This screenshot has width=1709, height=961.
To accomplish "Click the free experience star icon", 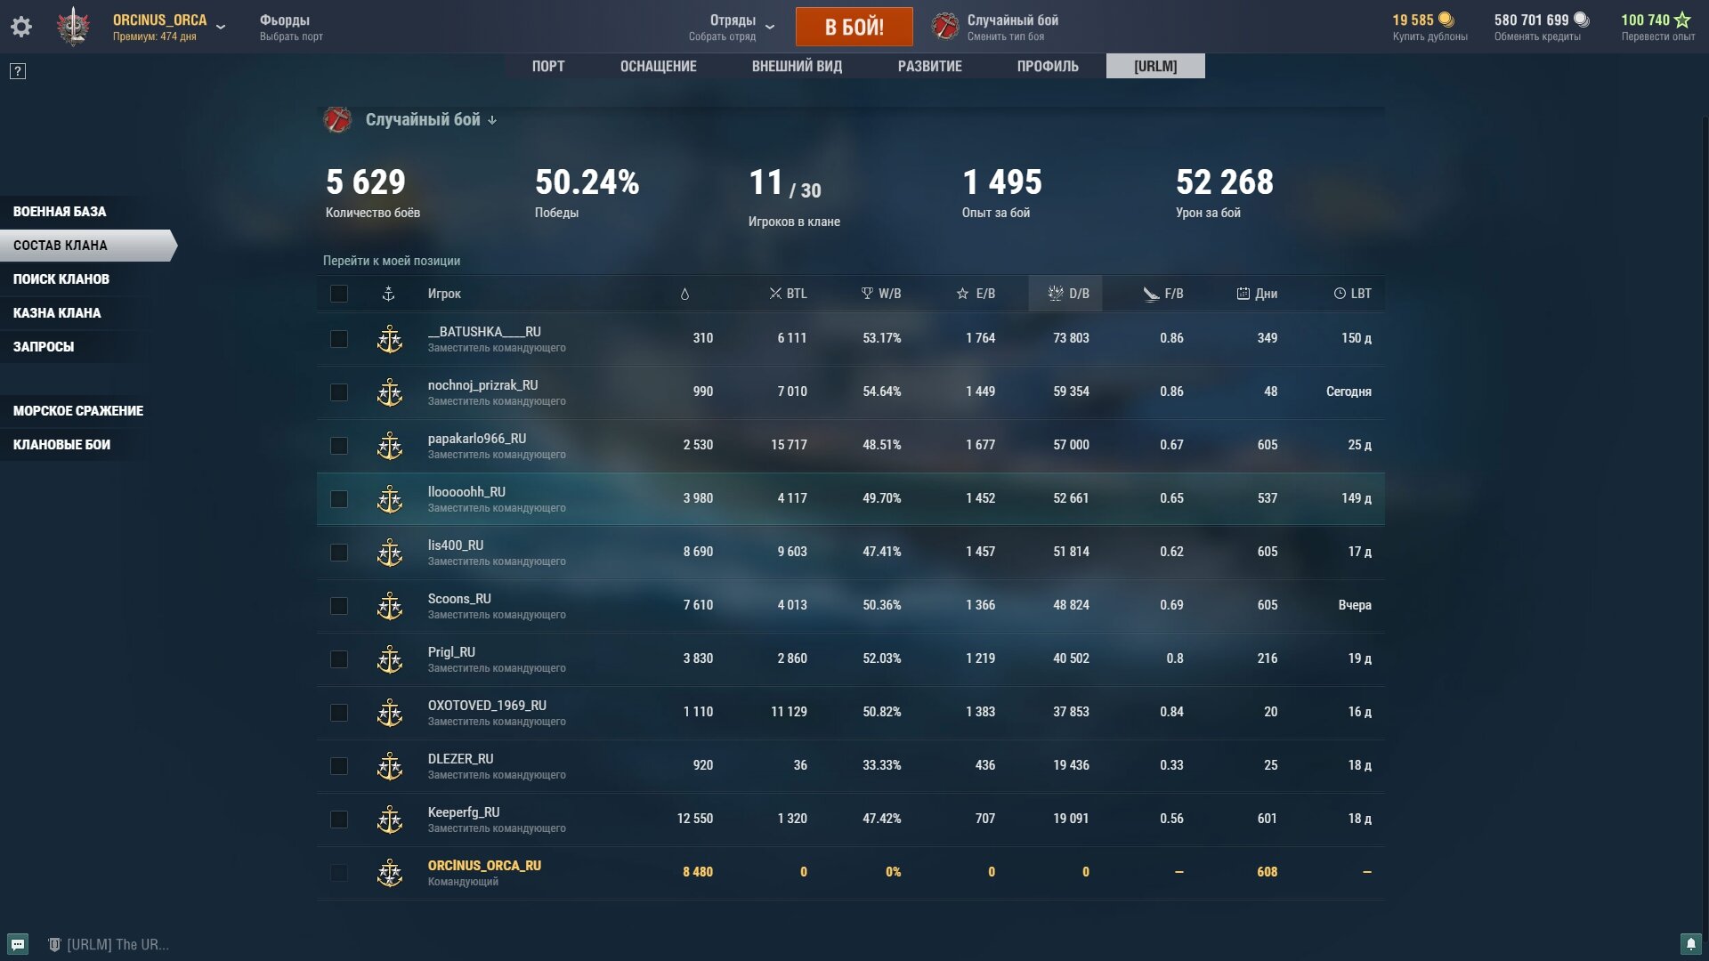I will pyautogui.click(x=1681, y=20).
